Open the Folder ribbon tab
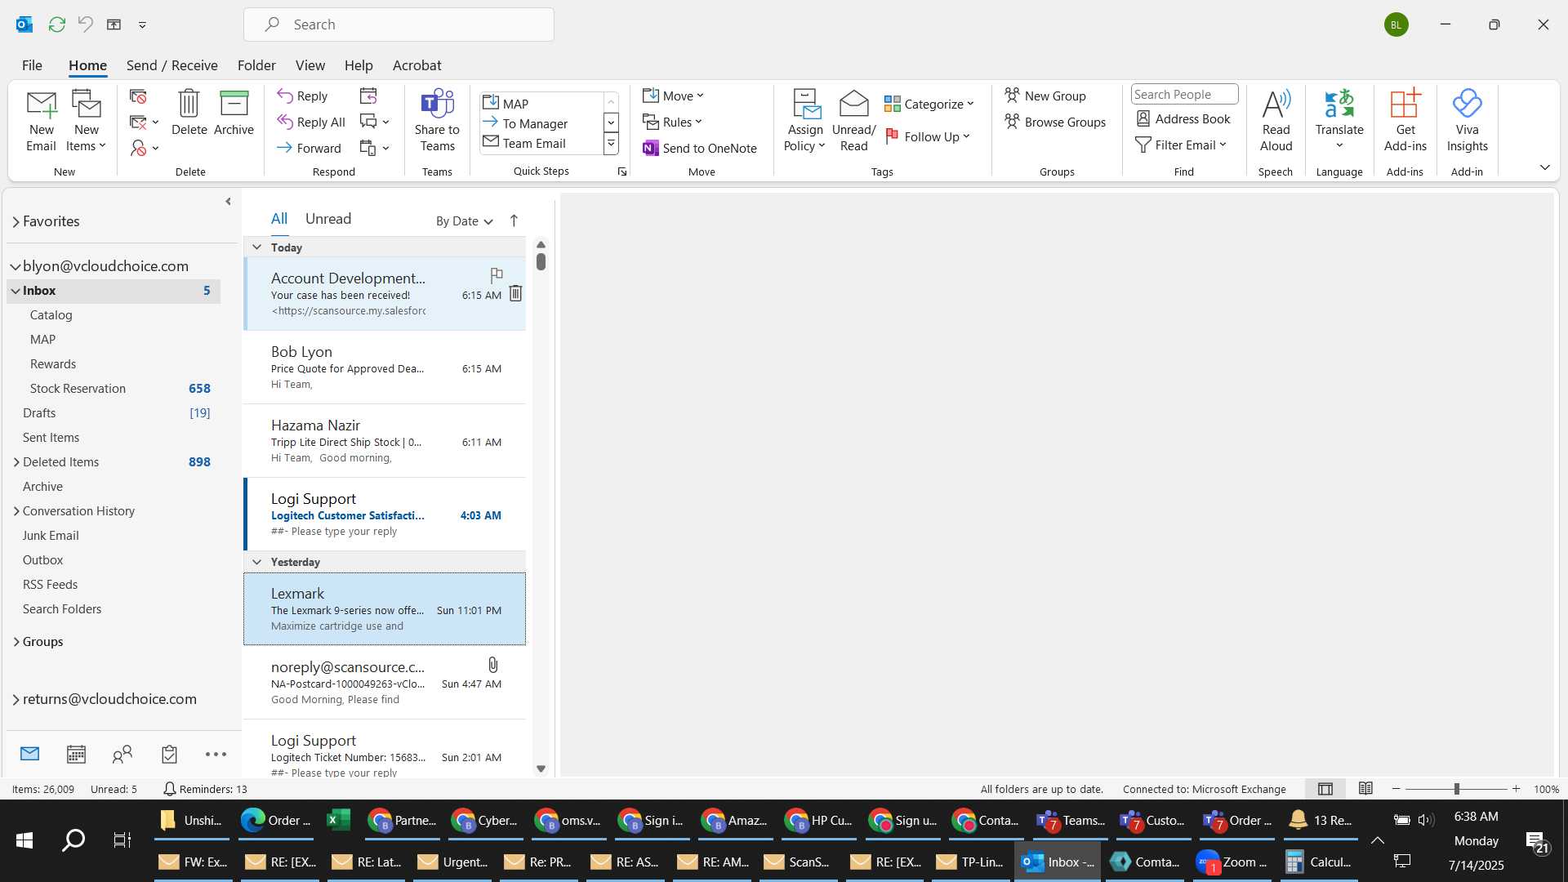Image resolution: width=1568 pixels, height=882 pixels. [x=256, y=65]
